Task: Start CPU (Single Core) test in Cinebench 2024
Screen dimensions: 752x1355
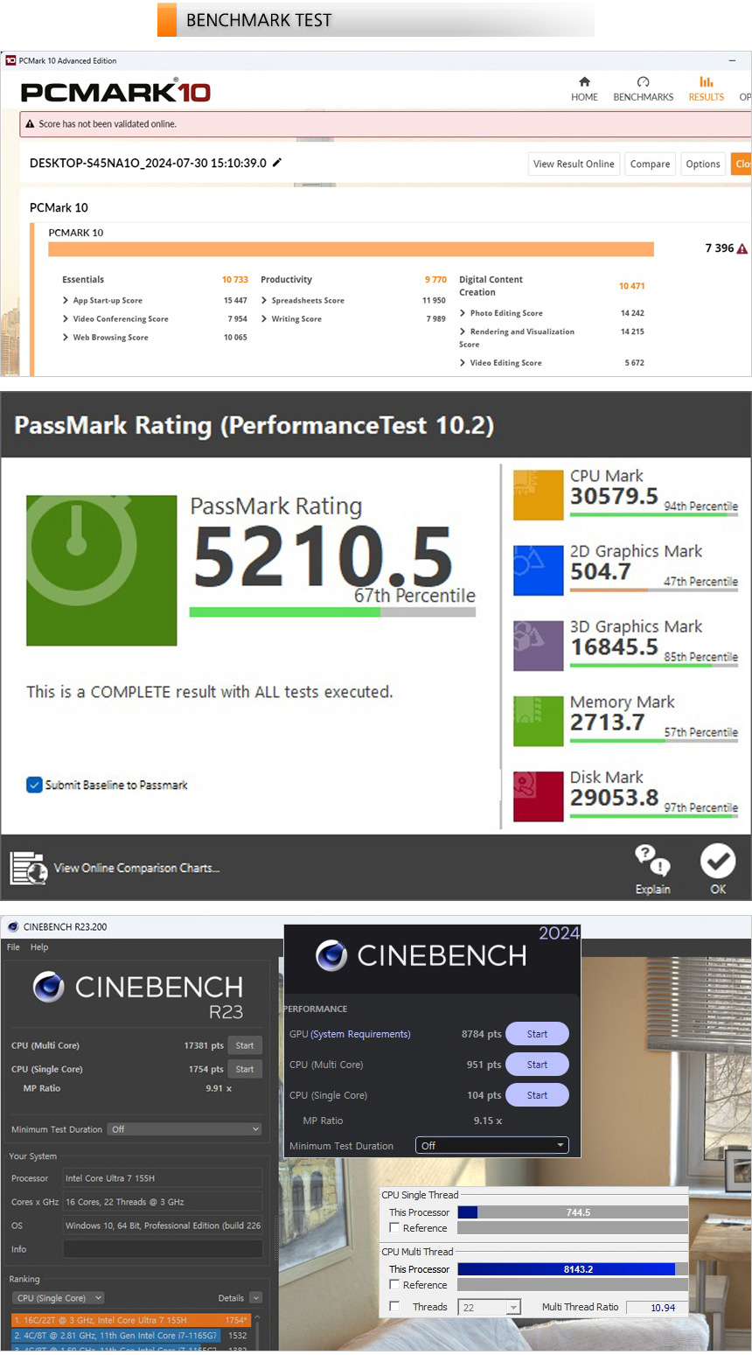Action: tap(537, 1095)
